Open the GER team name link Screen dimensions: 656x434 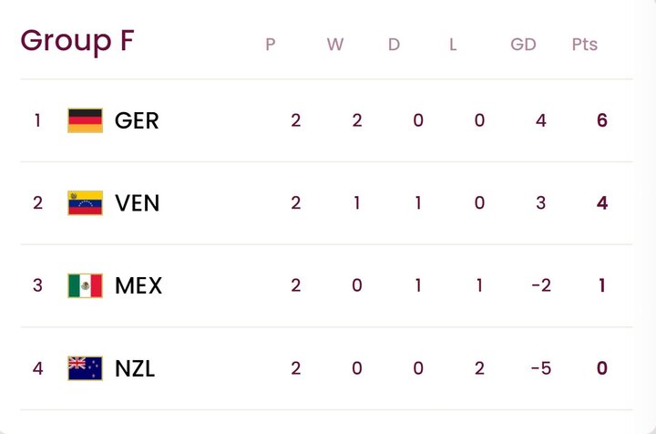point(137,120)
